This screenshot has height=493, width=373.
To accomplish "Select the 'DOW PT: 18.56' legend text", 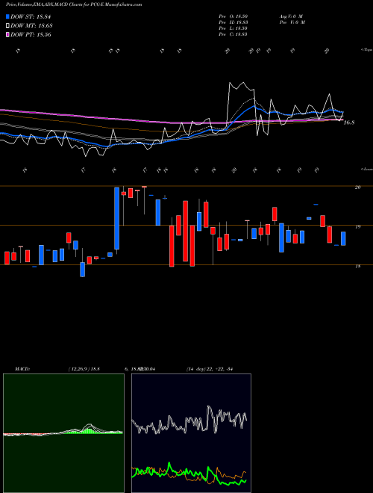I will click(31, 34).
